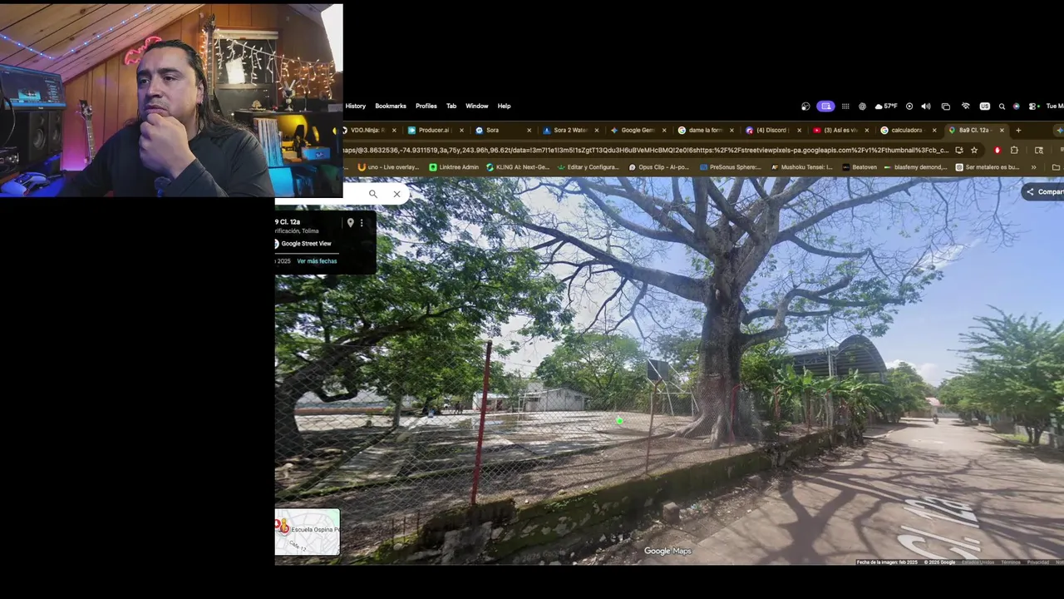Open the Opus Clip bookmark
1064x599 pixels.
pyautogui.click(x=659, y=167)
